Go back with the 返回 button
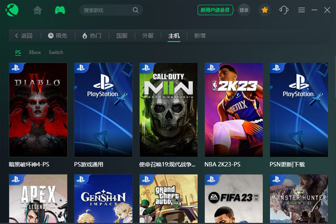Image resolution: width=336 pixels, height=224 pixels. (24, 36)
